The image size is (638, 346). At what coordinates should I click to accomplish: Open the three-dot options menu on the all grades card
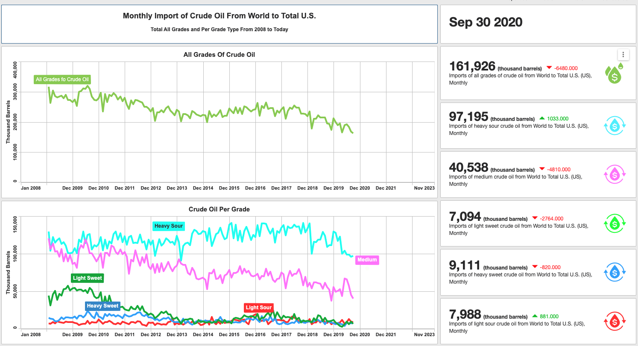(x=623, y=55)
